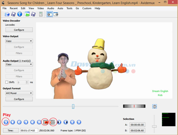The height and width of the screenshot is (135, 178).
Task: Set selection end marker B
Action: [53, 122]
